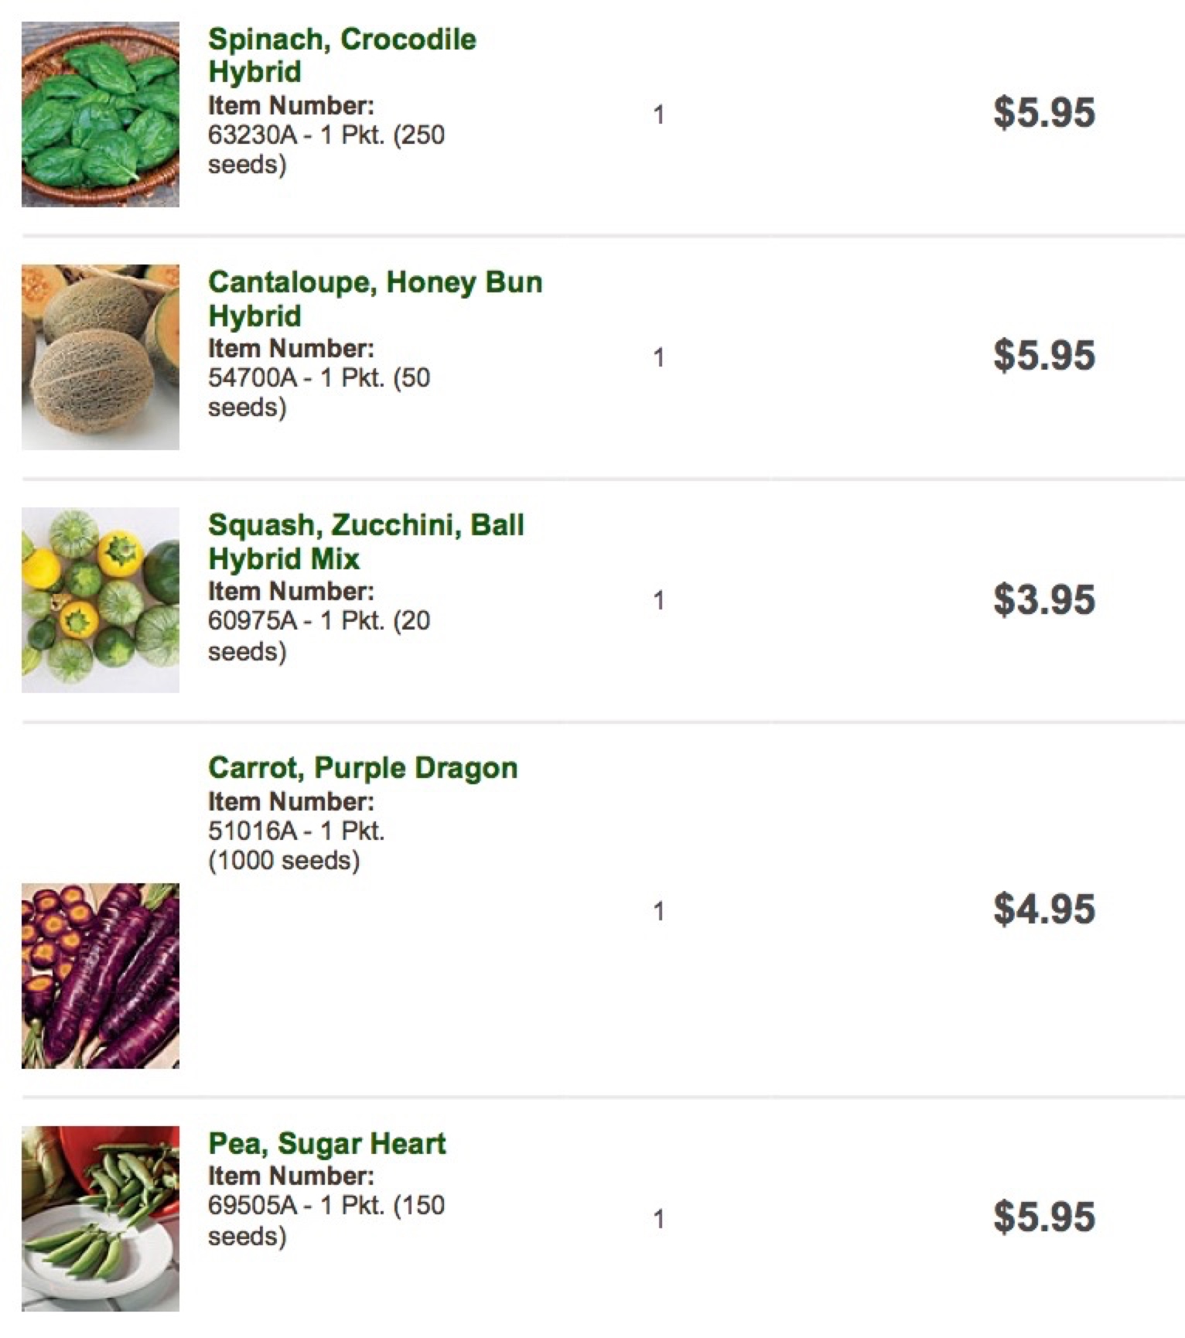This screenshot has height=1338, width=1185.
Task: Click the Spinach Crocodile Hybrid product photo
Action: (x=101, y=114)
